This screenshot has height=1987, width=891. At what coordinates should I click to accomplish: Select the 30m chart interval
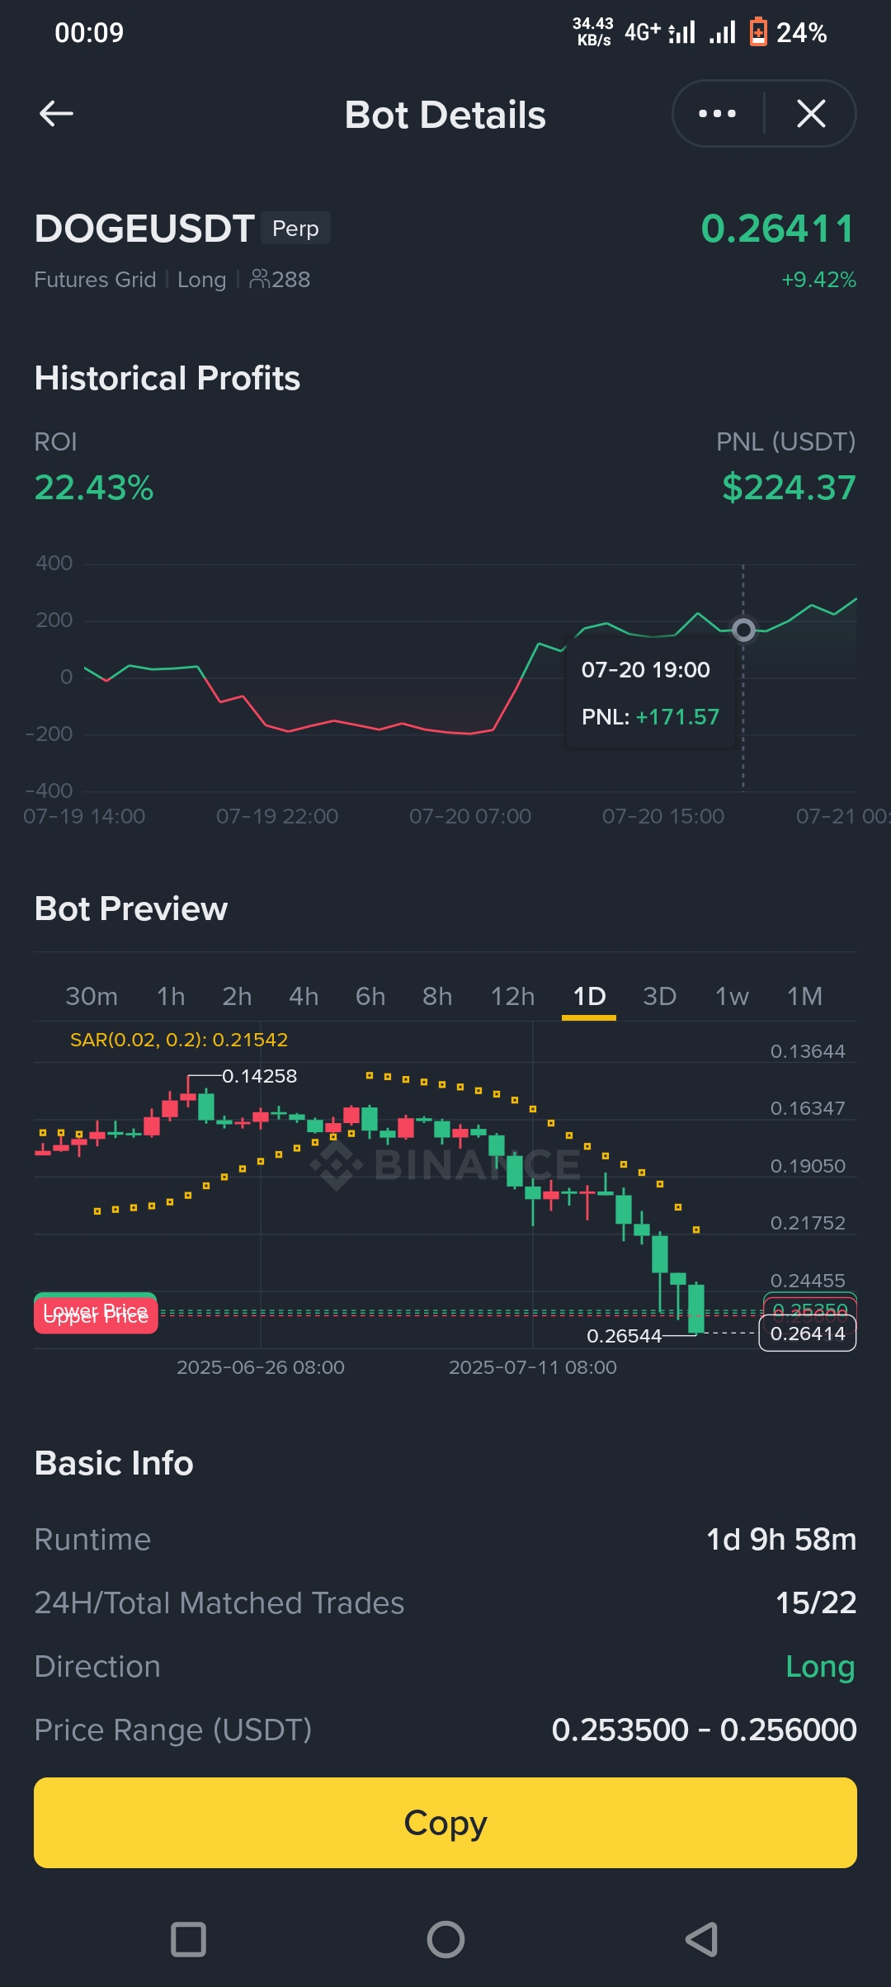[92, 996]
